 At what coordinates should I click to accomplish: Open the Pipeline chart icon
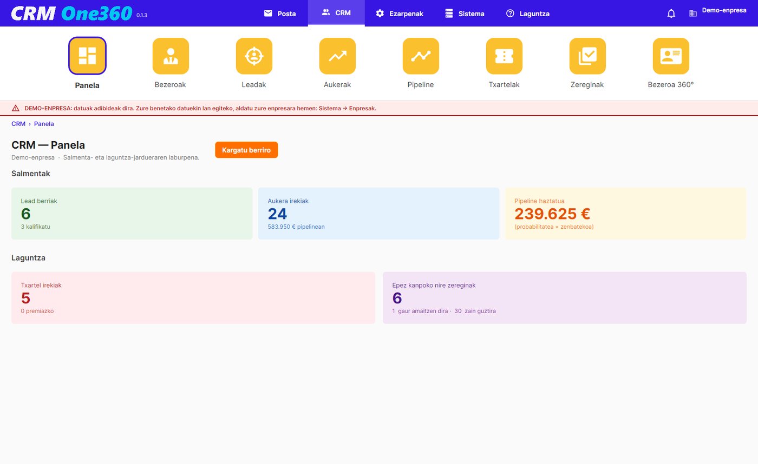(x=421, y=56)
